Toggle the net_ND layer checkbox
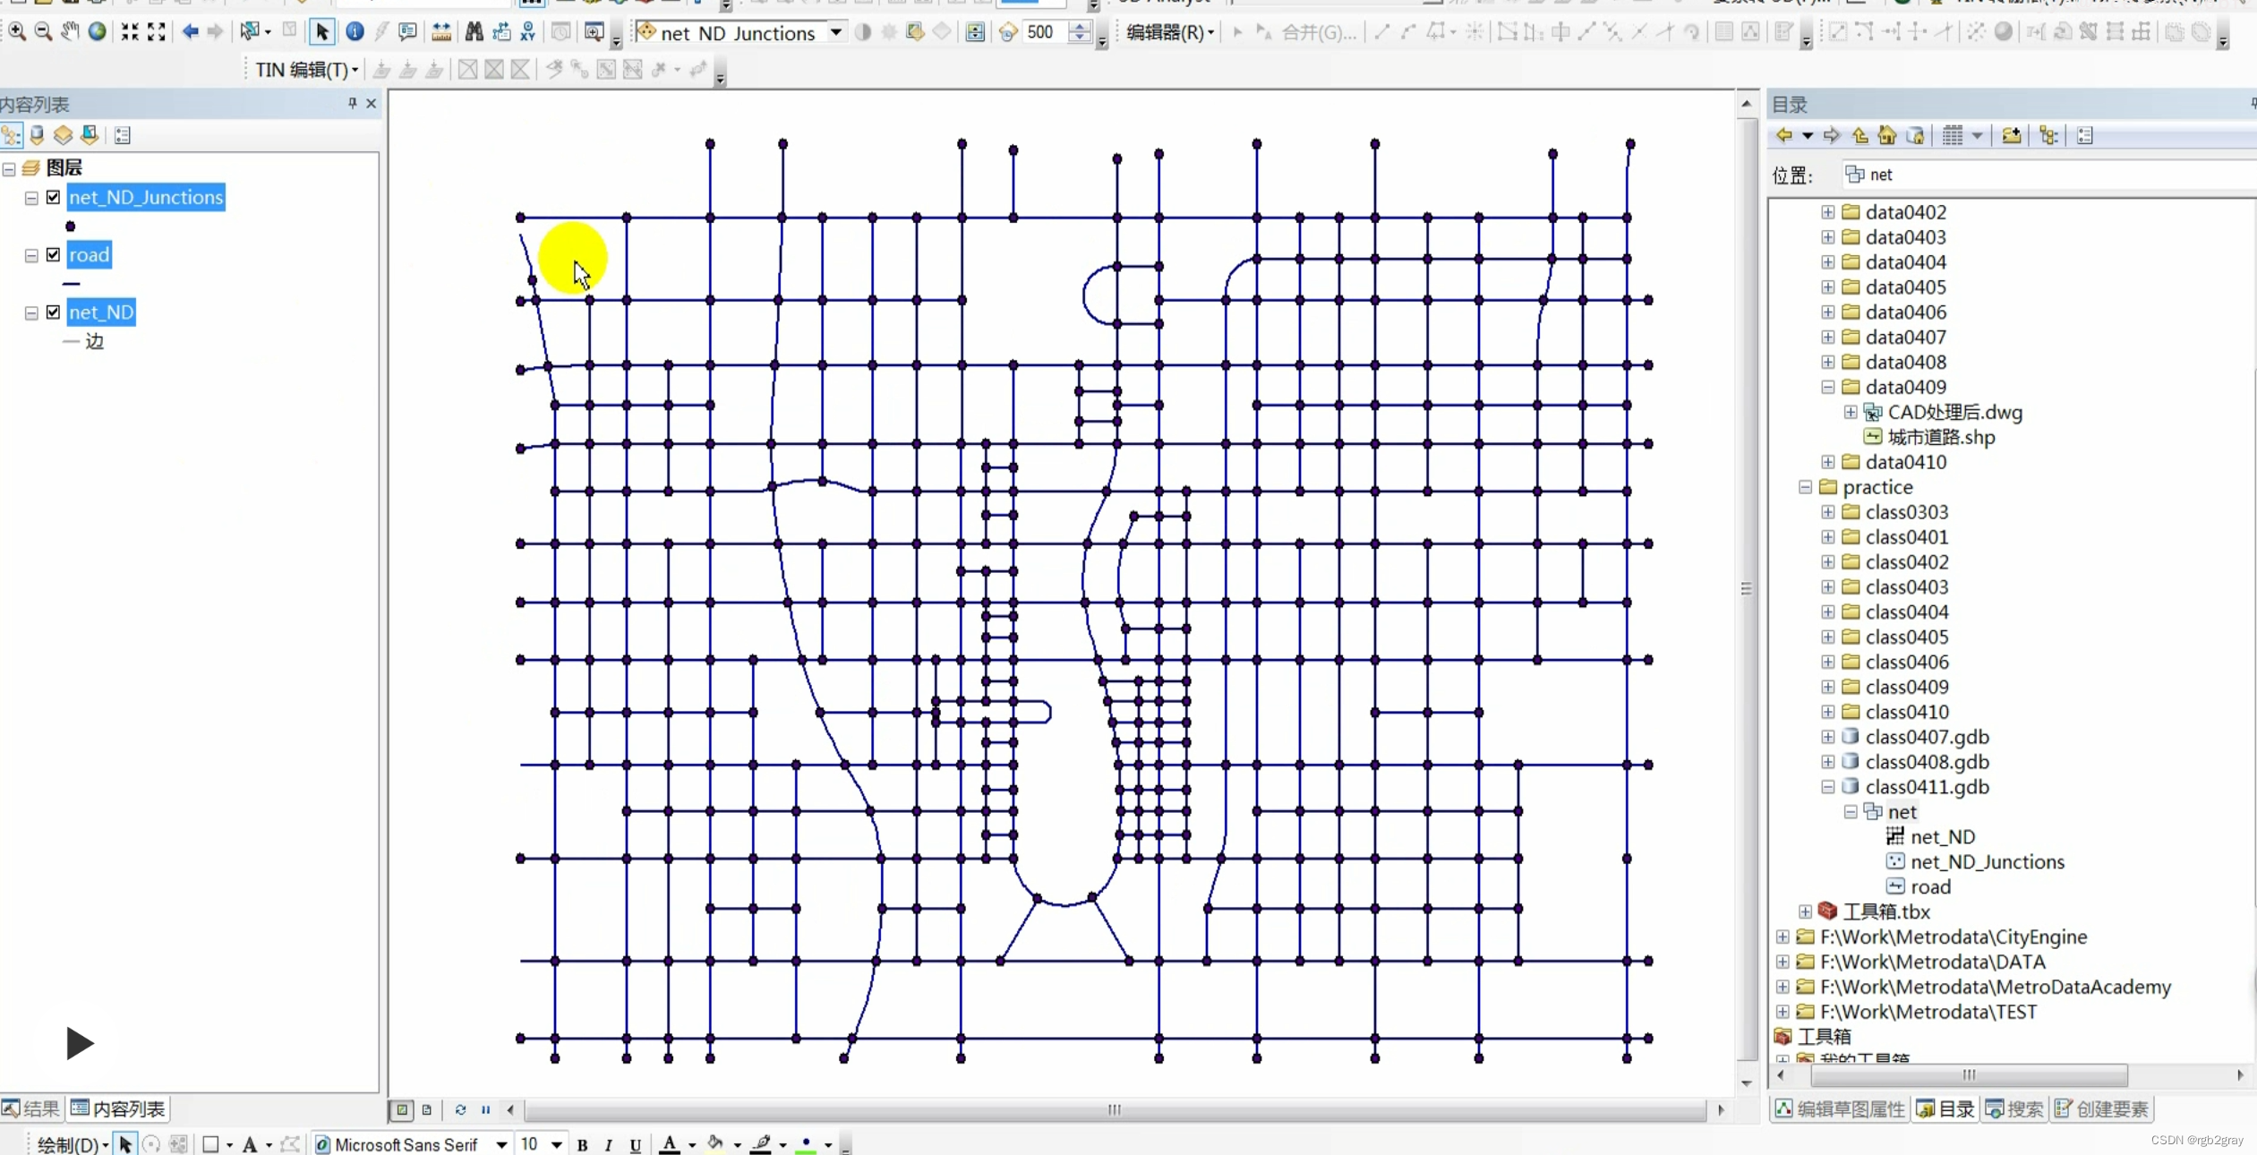This screenshot has height=1155, width=2257. coord(54,312)
